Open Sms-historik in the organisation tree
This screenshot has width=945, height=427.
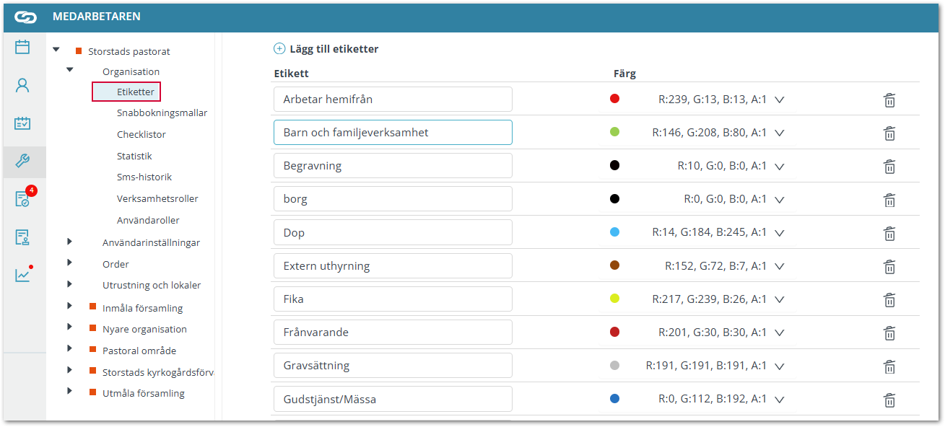[x=144, y=177]
